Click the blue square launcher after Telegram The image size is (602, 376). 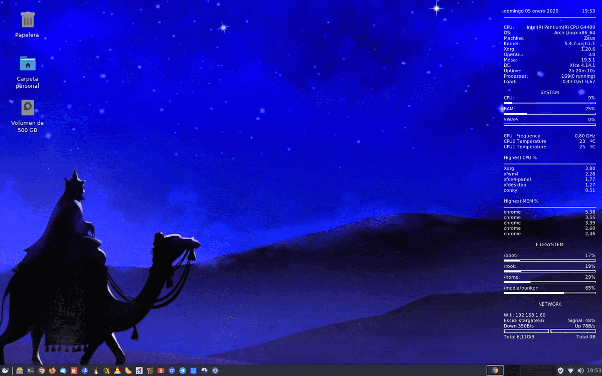(x=193, y=370)
